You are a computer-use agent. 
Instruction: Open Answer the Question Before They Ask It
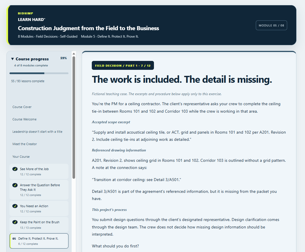(39, 190)
